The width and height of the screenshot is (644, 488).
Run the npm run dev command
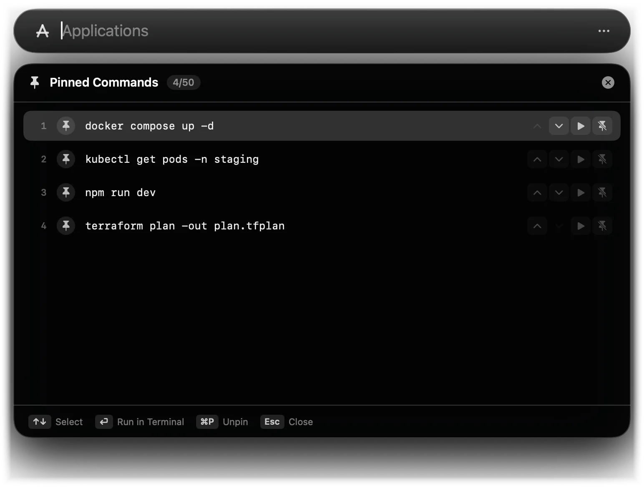click(581, 192)
